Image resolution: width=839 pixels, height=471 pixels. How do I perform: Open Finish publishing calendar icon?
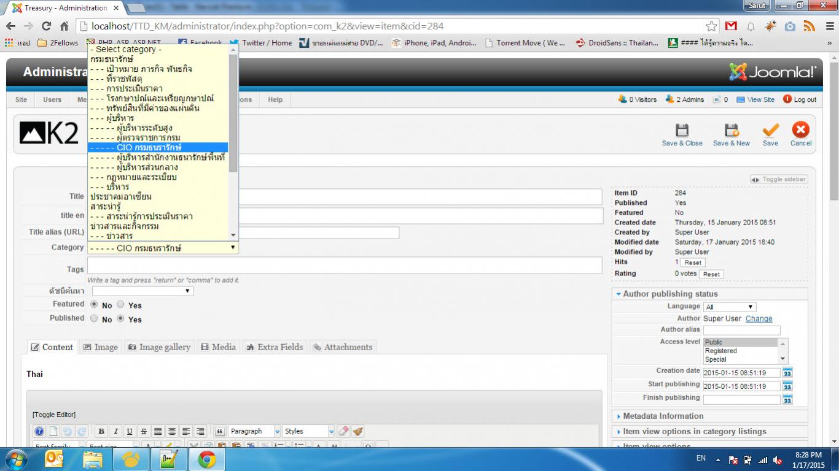point(787,399)
